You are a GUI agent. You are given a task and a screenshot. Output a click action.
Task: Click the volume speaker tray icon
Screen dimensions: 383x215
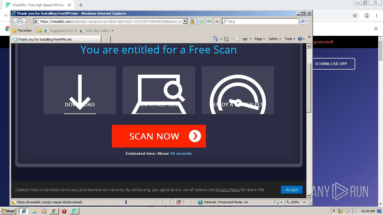click(347, 211)
